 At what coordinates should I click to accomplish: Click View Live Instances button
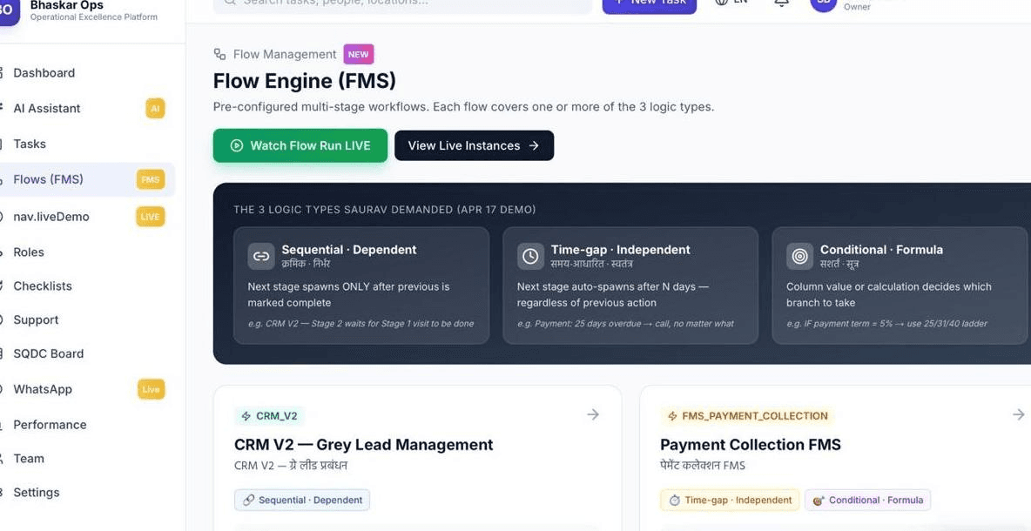(474, 145)
